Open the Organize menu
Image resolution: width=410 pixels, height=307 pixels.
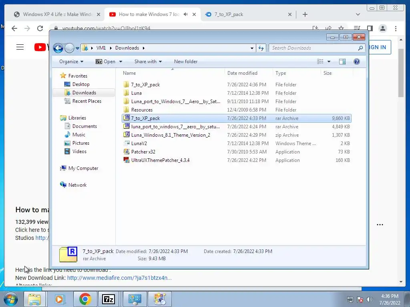click(71, 62)
